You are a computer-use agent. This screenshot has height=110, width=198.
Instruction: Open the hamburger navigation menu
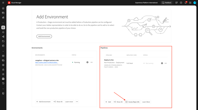[x=3, y=3]
